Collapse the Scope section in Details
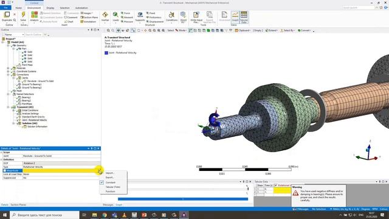The width and height of the screenshot is (389, 219). (x=1, y=152)
